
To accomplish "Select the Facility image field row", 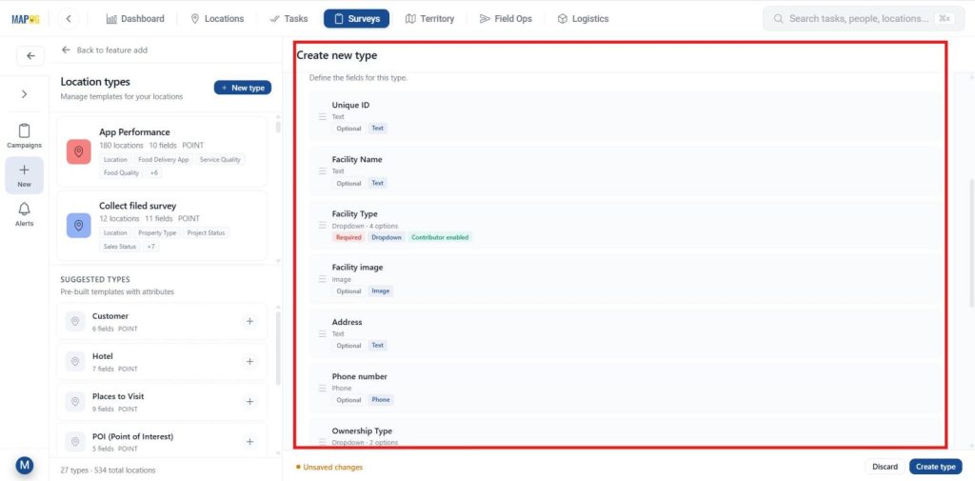I will tap(626, 279).
